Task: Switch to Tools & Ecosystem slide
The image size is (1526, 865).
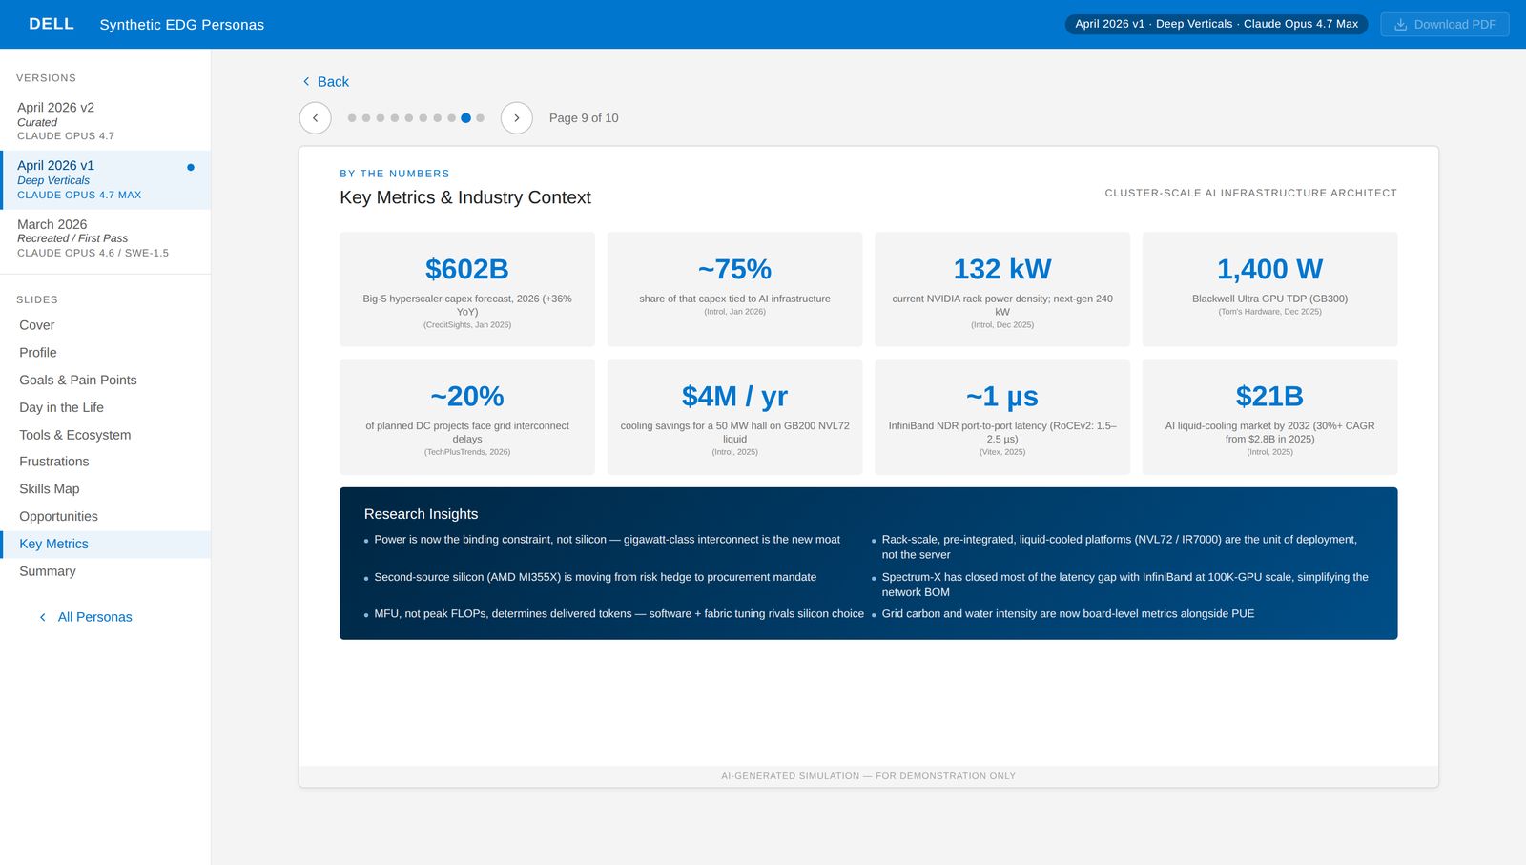Action: tap(75, 435)
